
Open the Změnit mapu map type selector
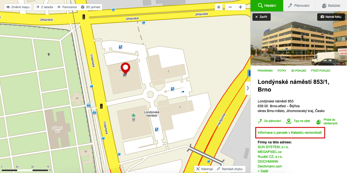pyautogui.click(x=18, y=7)
